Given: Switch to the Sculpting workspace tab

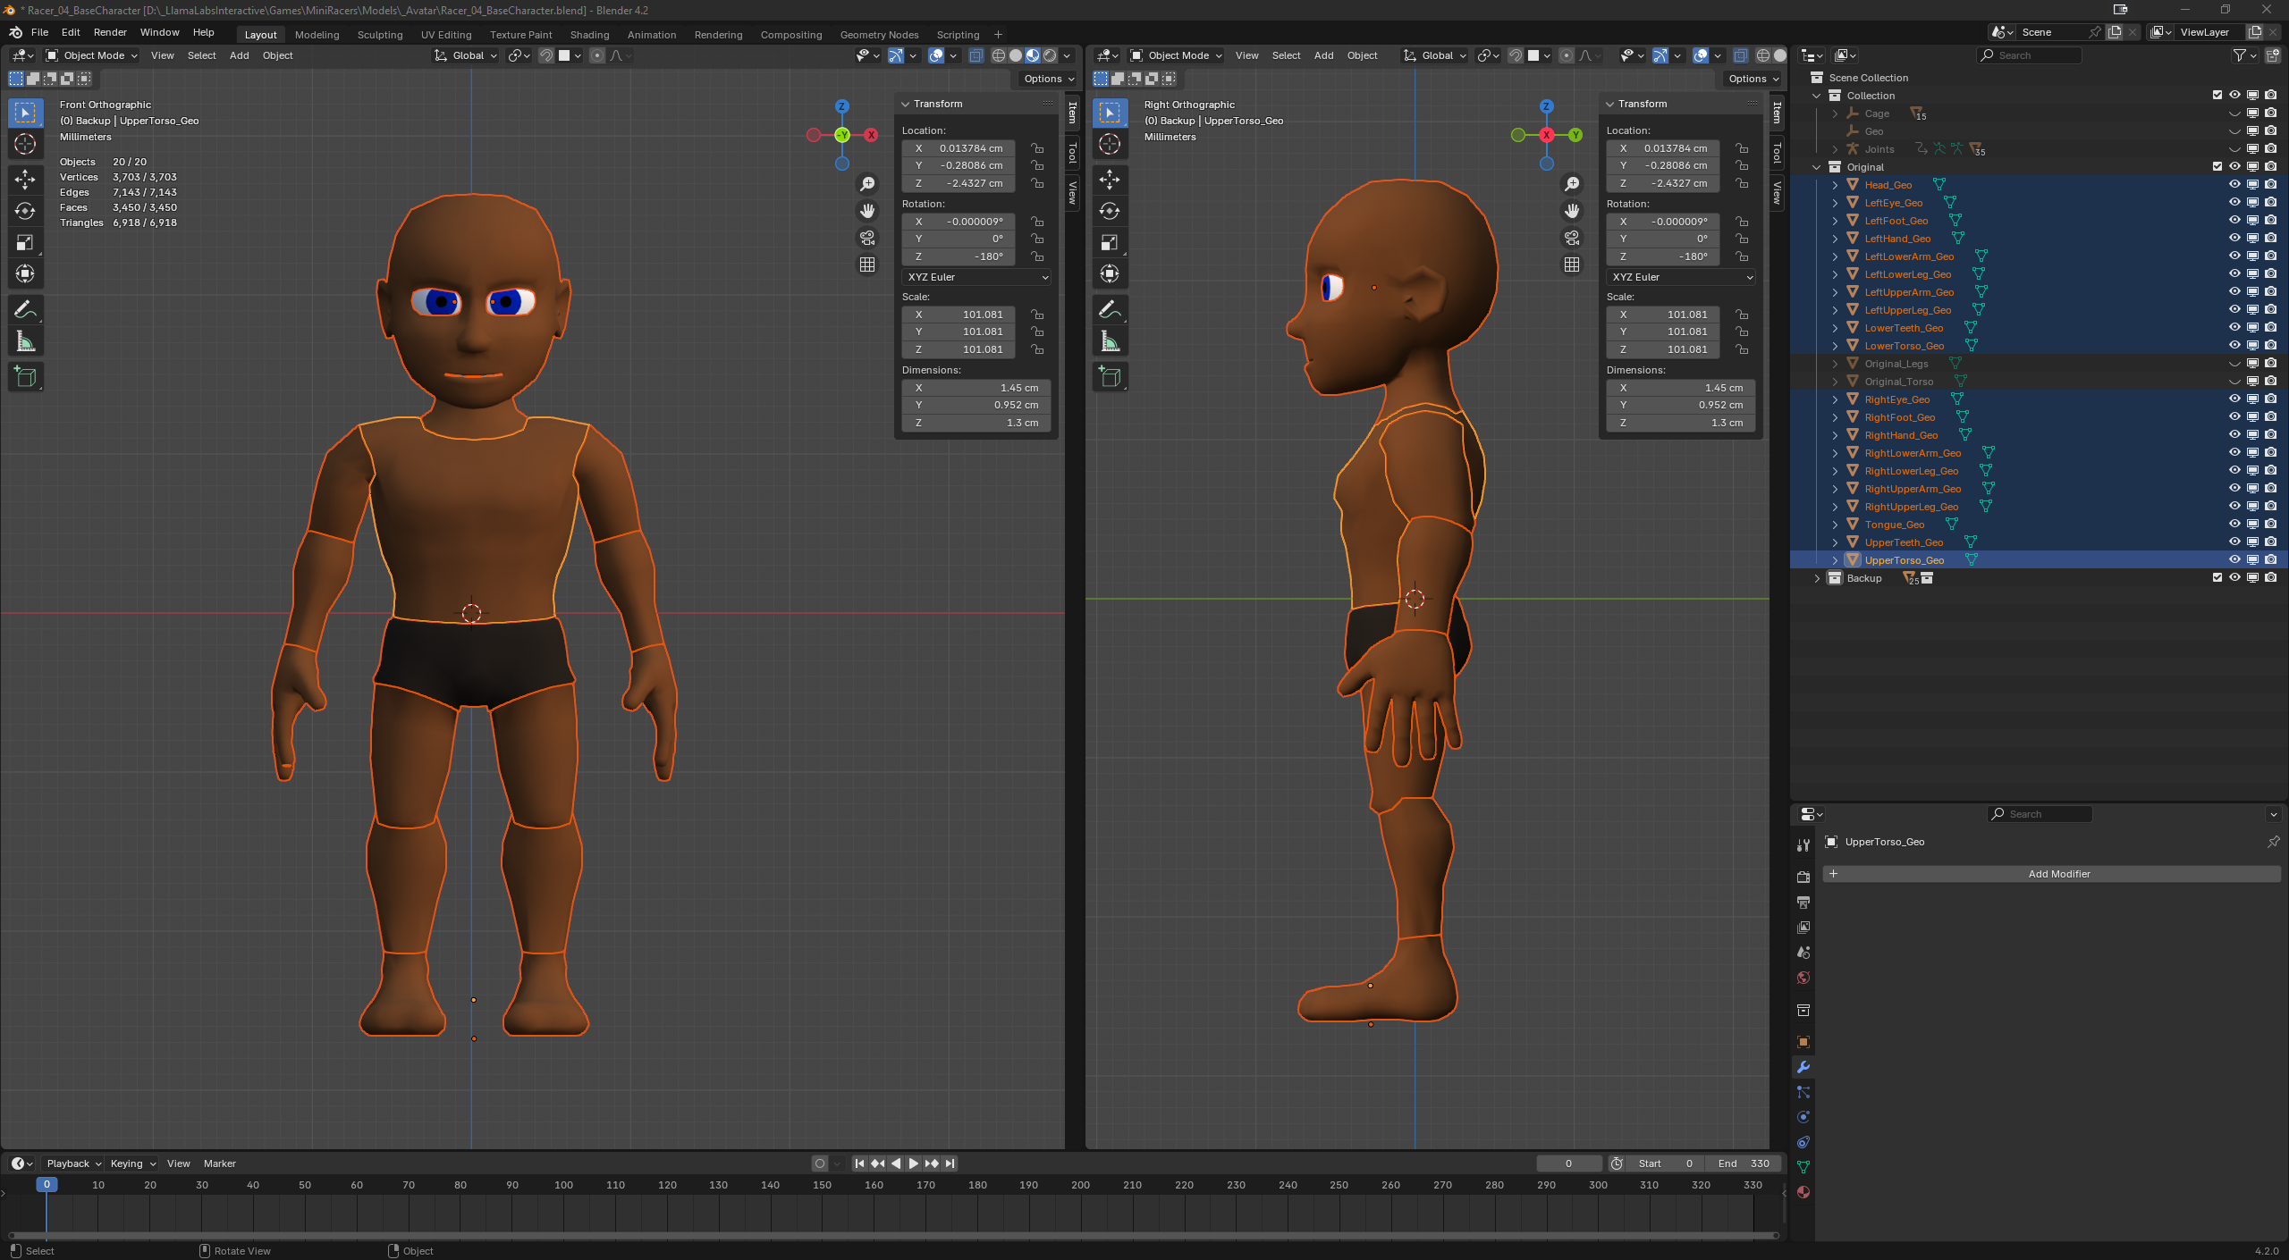Looking at the screenshot, I should [380, 35].
